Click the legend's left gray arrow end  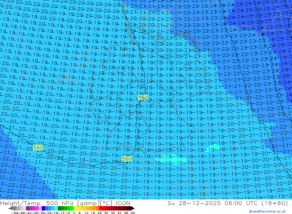[11, 208]
